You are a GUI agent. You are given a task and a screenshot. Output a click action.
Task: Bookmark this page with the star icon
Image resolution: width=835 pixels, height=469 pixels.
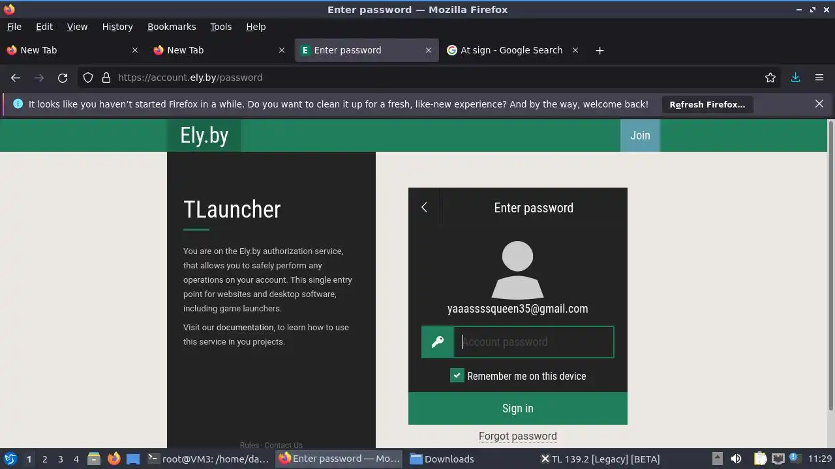770,78
